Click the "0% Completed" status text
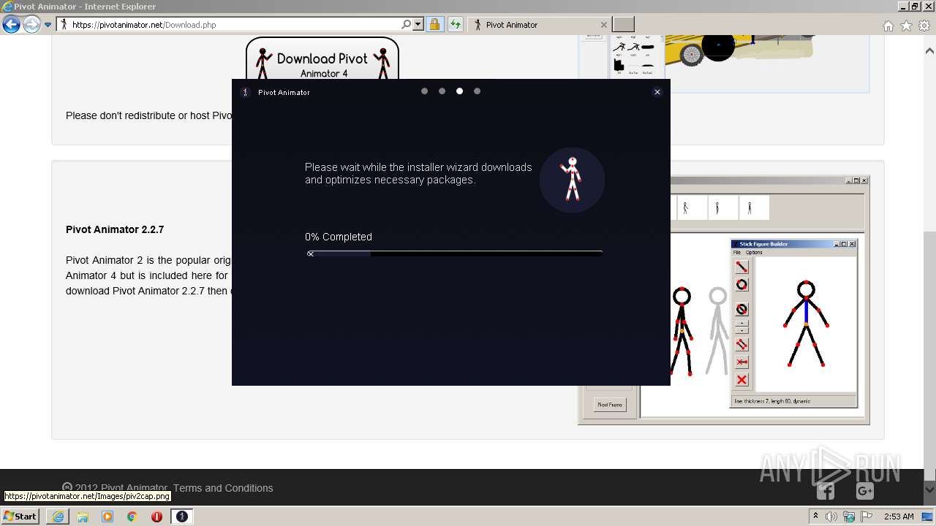The height and width of the screenshot is (526, 936). click(339, 237)
